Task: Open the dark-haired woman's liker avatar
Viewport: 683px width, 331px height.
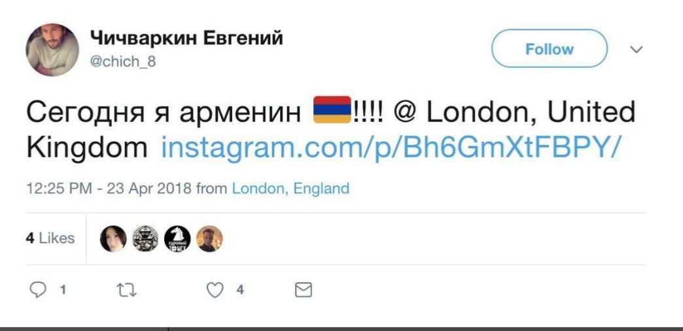Action: click(113, 239)
